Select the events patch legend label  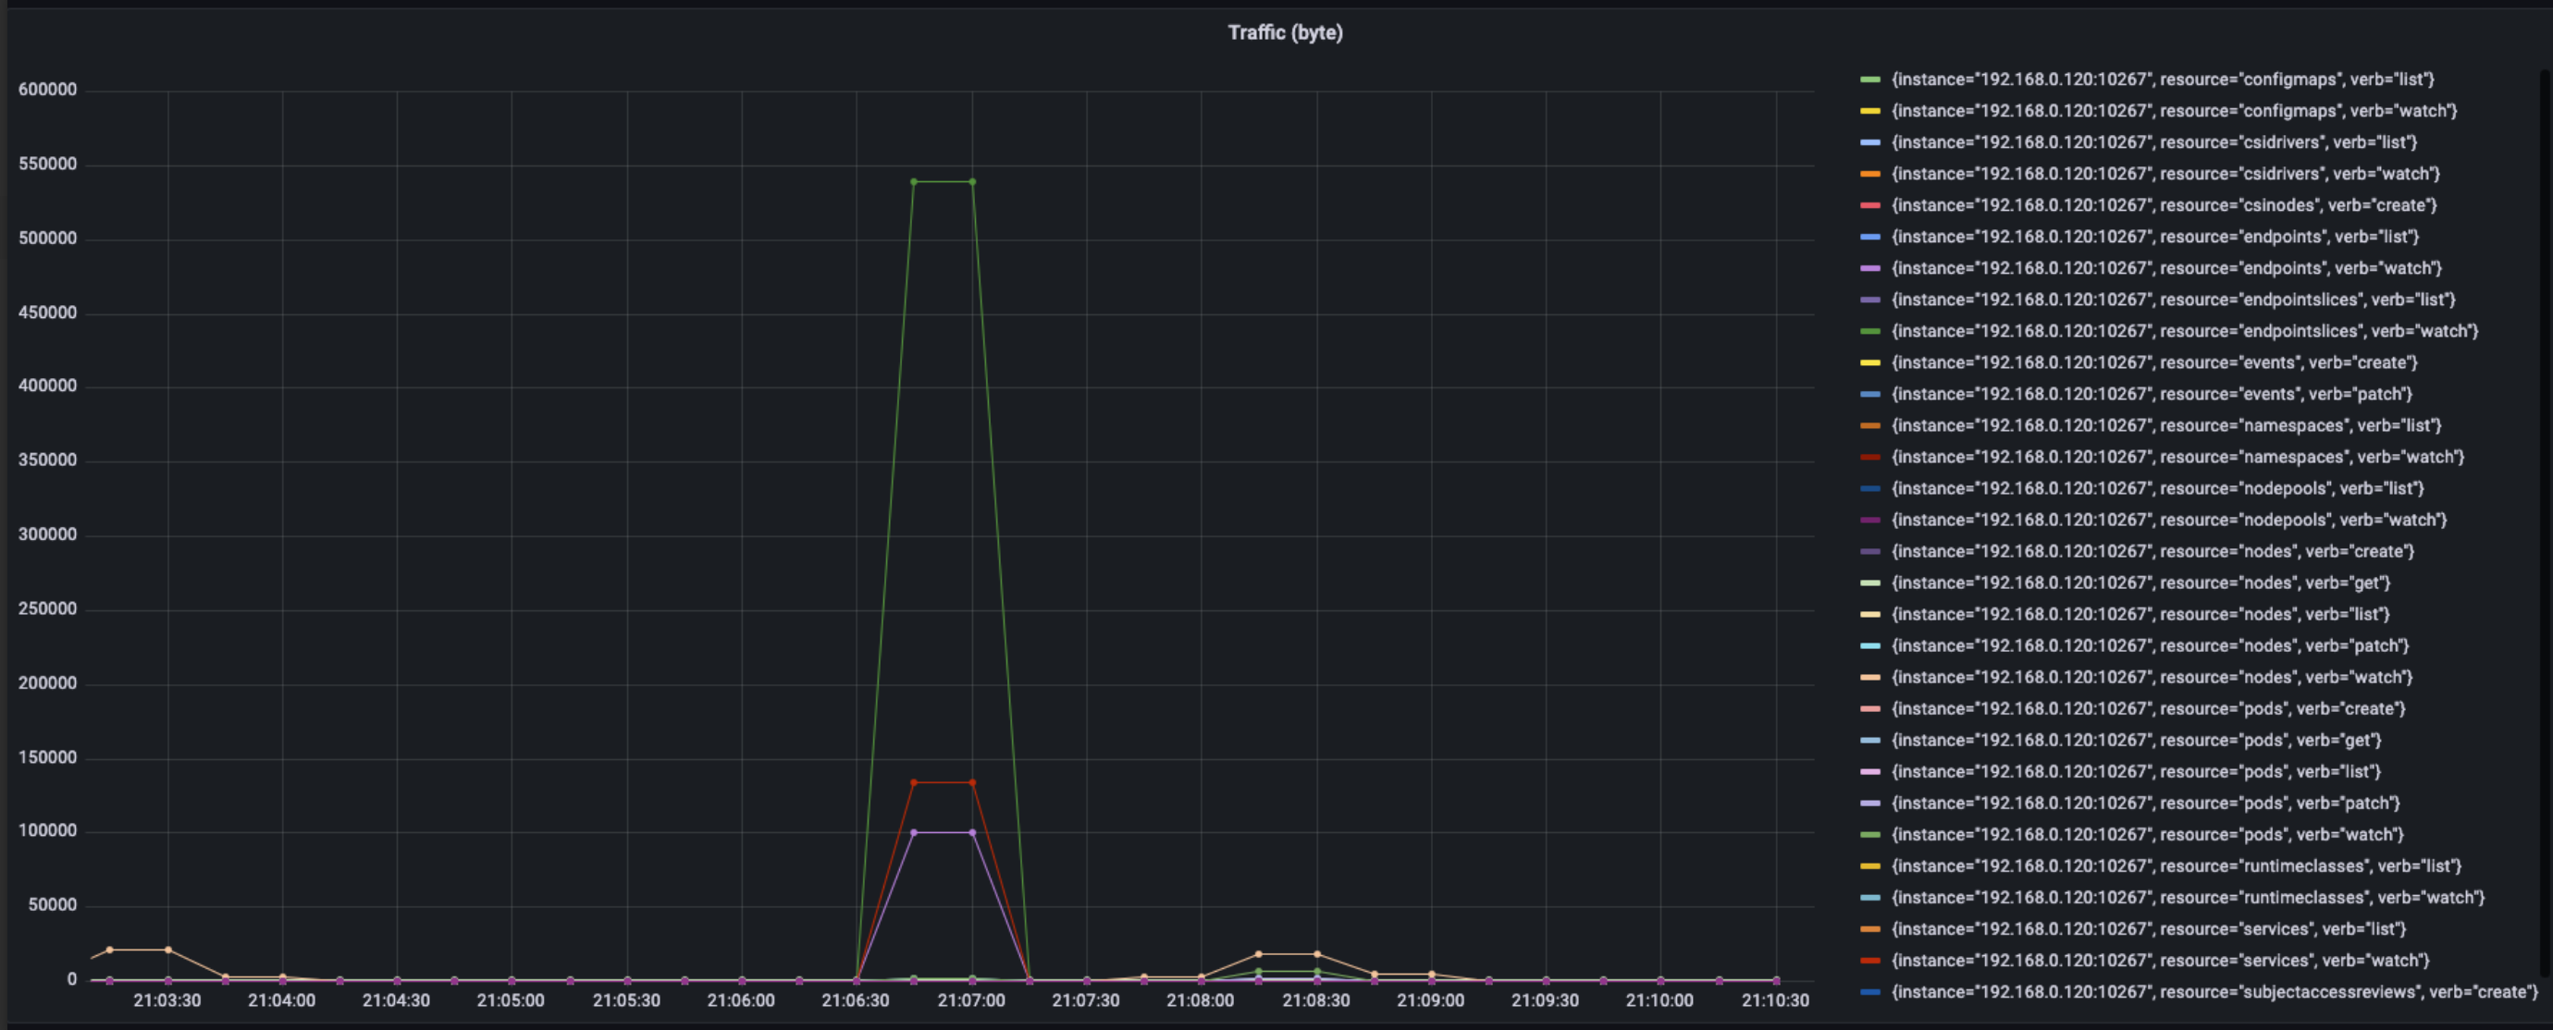pos(2152,394)
